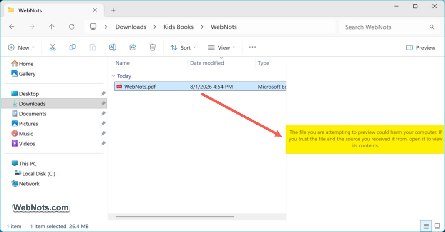Click the Share icon
The image size is (445, 232).
(133, 47)
